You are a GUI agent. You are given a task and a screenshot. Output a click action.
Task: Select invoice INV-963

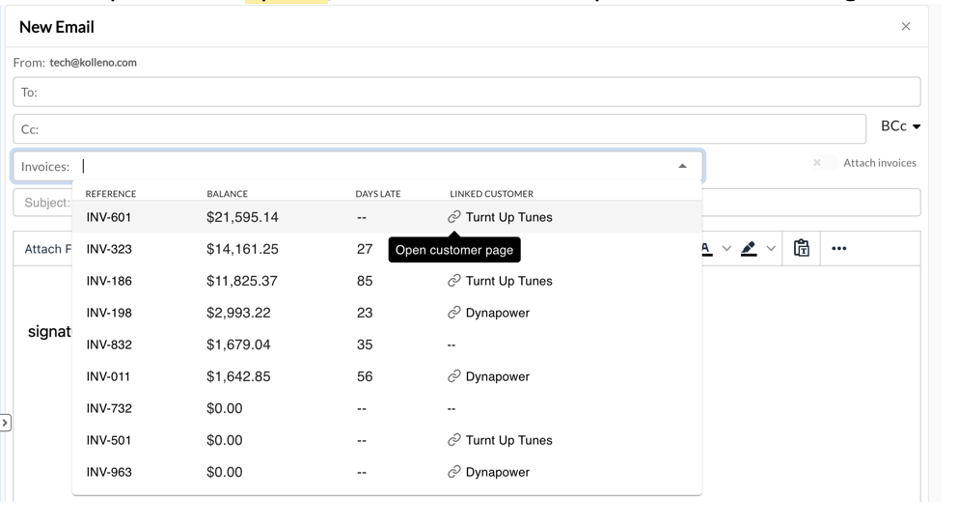click(x=387, y=472)
